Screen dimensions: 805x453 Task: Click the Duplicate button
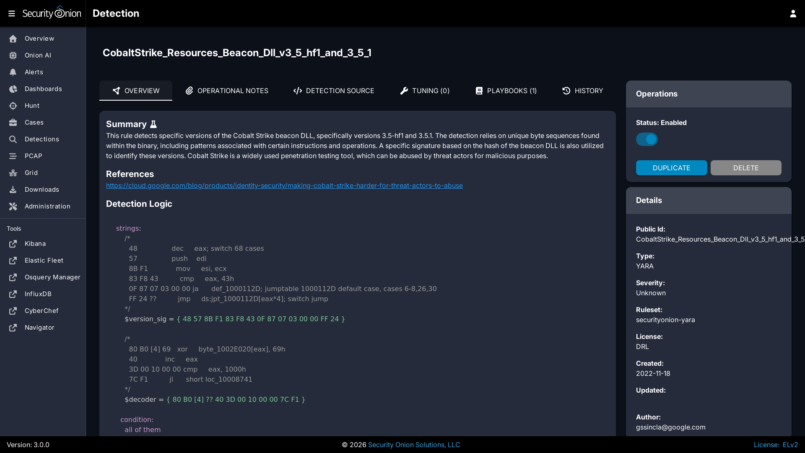point(671,168)
